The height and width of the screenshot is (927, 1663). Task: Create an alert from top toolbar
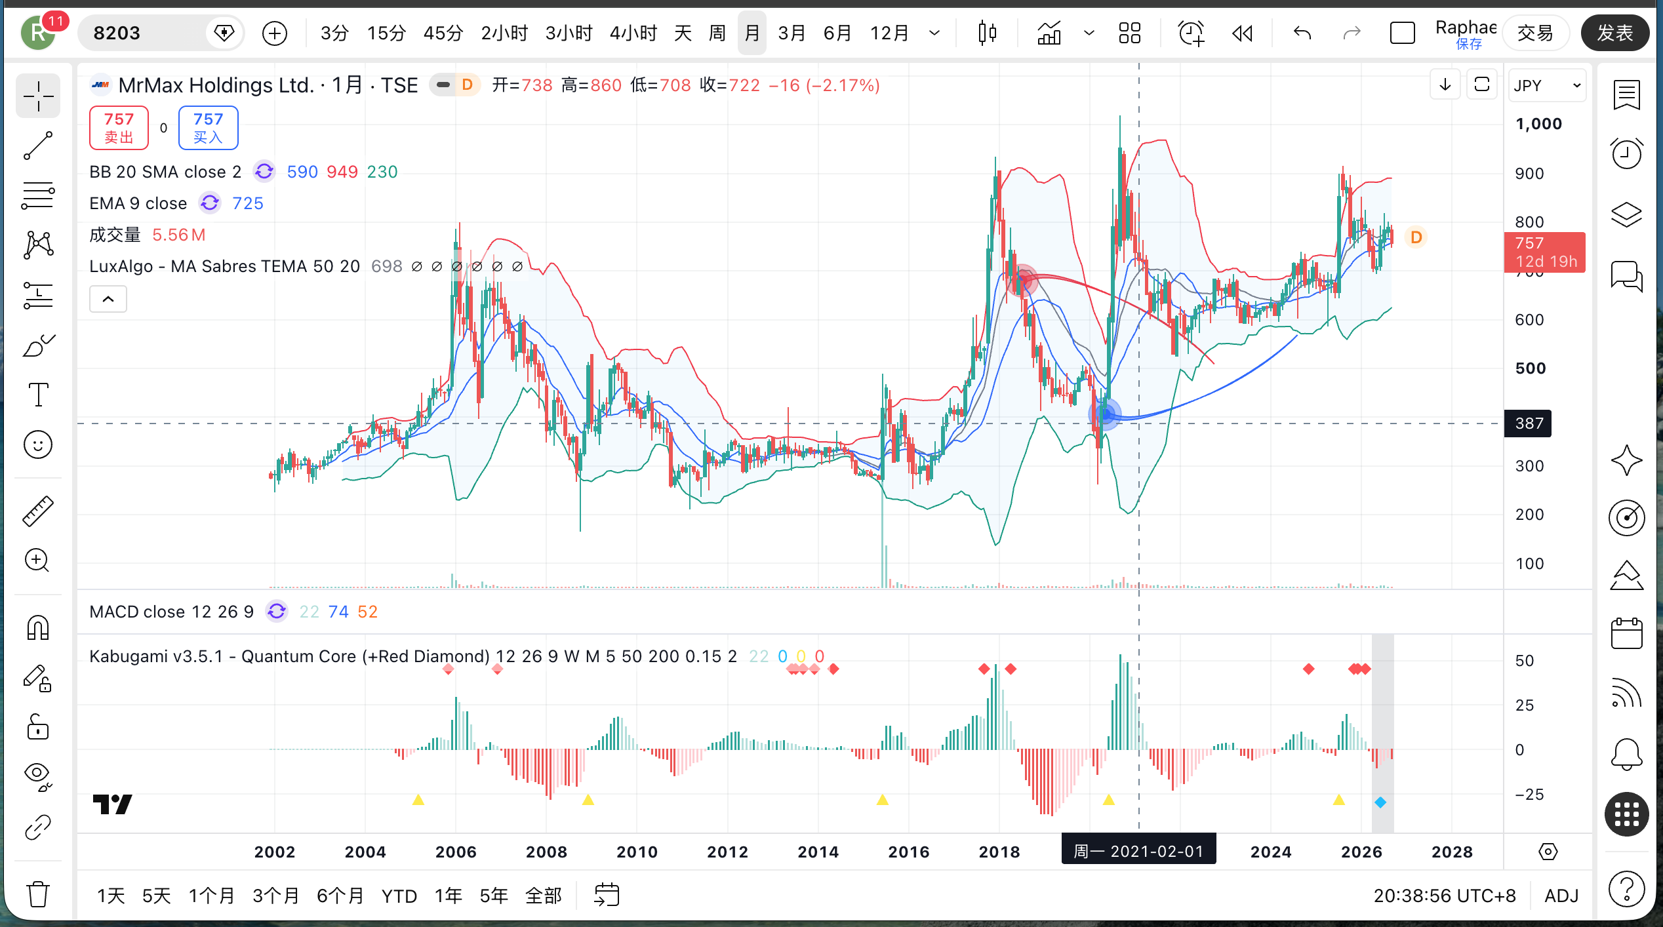1191,33
